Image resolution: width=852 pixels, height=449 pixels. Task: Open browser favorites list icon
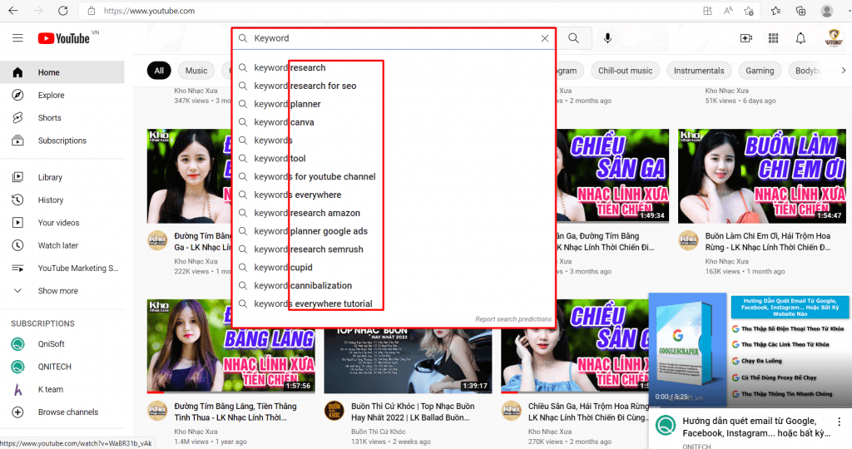pos(775,11)
